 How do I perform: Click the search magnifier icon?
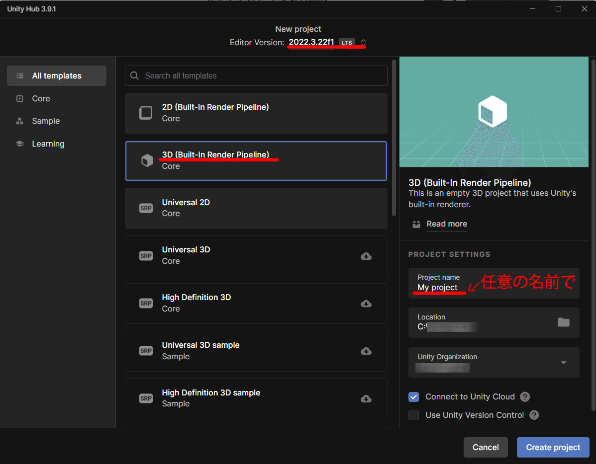point(134,76)
